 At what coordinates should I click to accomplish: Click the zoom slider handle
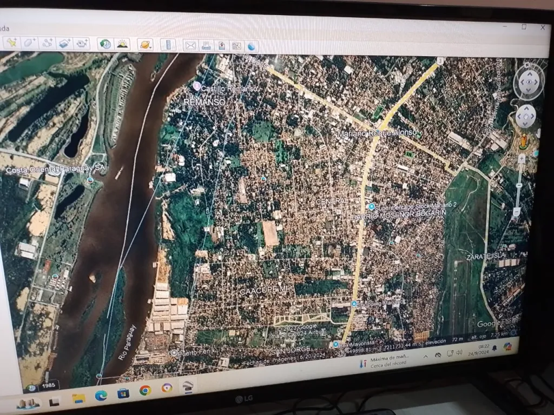[519, 185]
